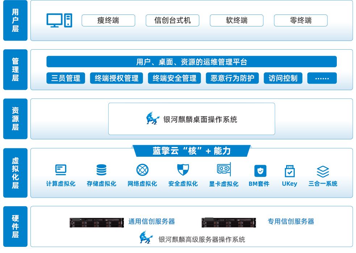Screen dimensions: 356x253
Task: Click the 瘦终端 button
Action: [x=108, y=21]
